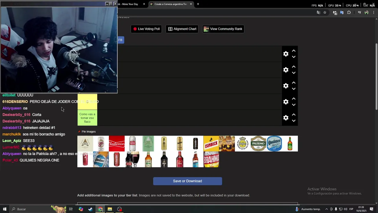This screenshot has height=213, width=378.
Task: Show hidden system tray icons
Action: (x=326, y=209)
